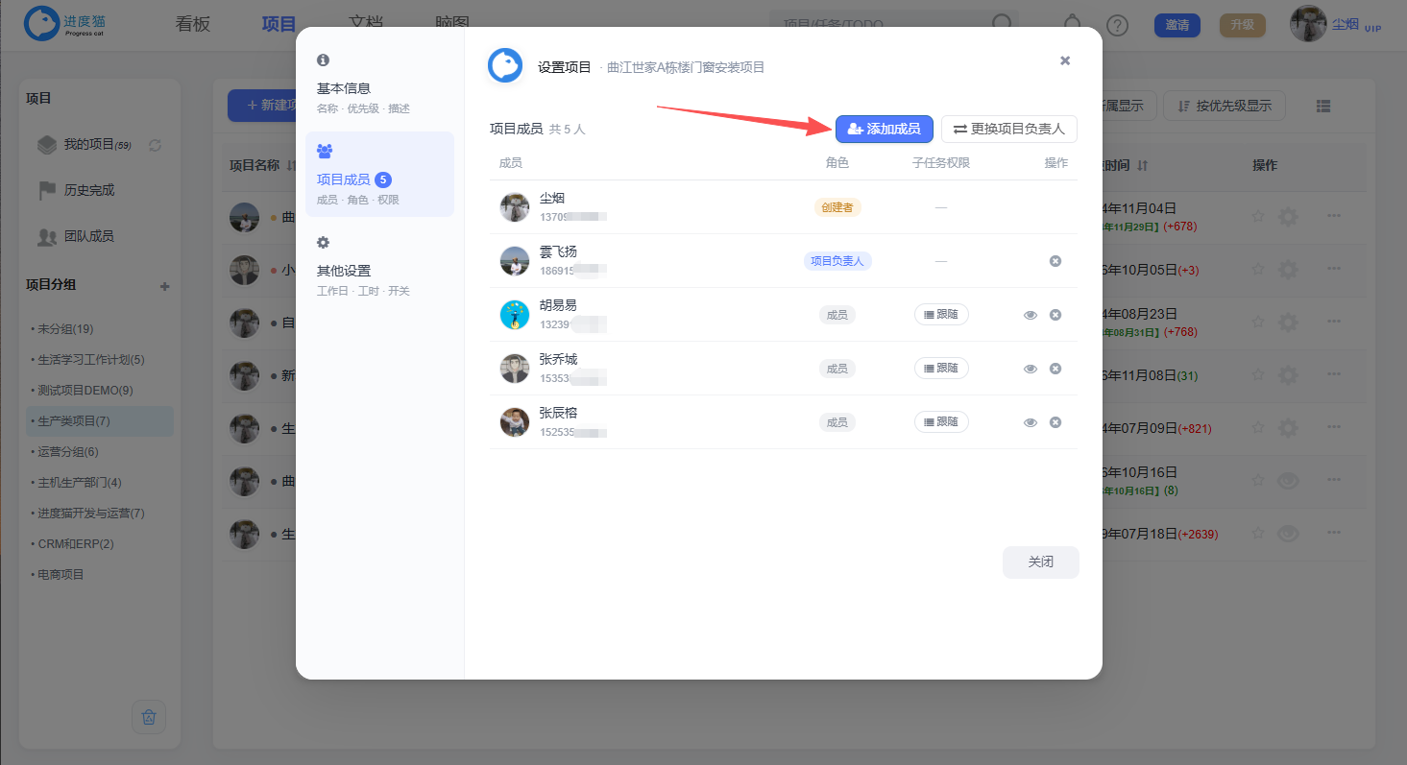1407x765 pixels.
Task: Click the 邀请 button in header
Action: (1177, 25)
